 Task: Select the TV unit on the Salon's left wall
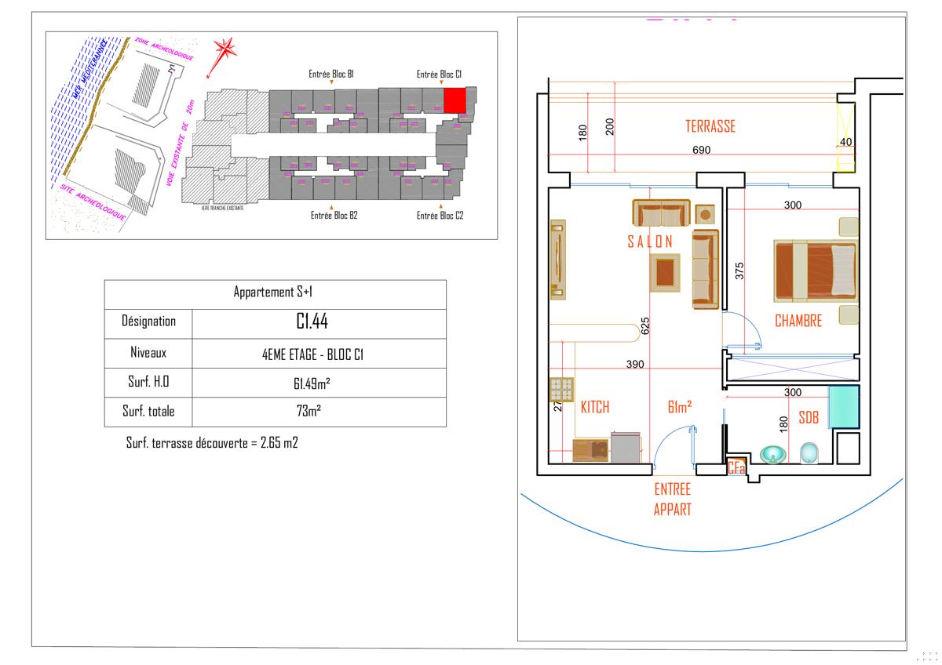click(x=558, y=260)
